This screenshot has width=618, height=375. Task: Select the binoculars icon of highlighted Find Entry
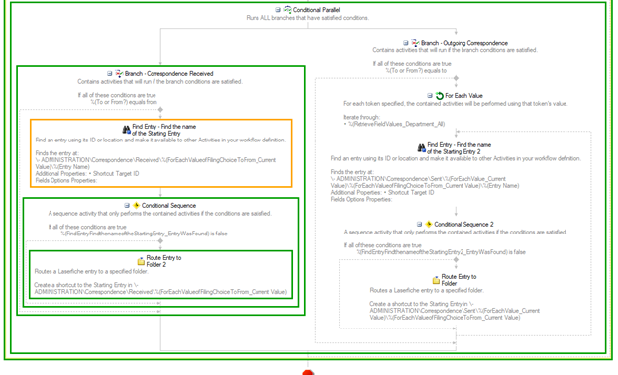point(126,130)
